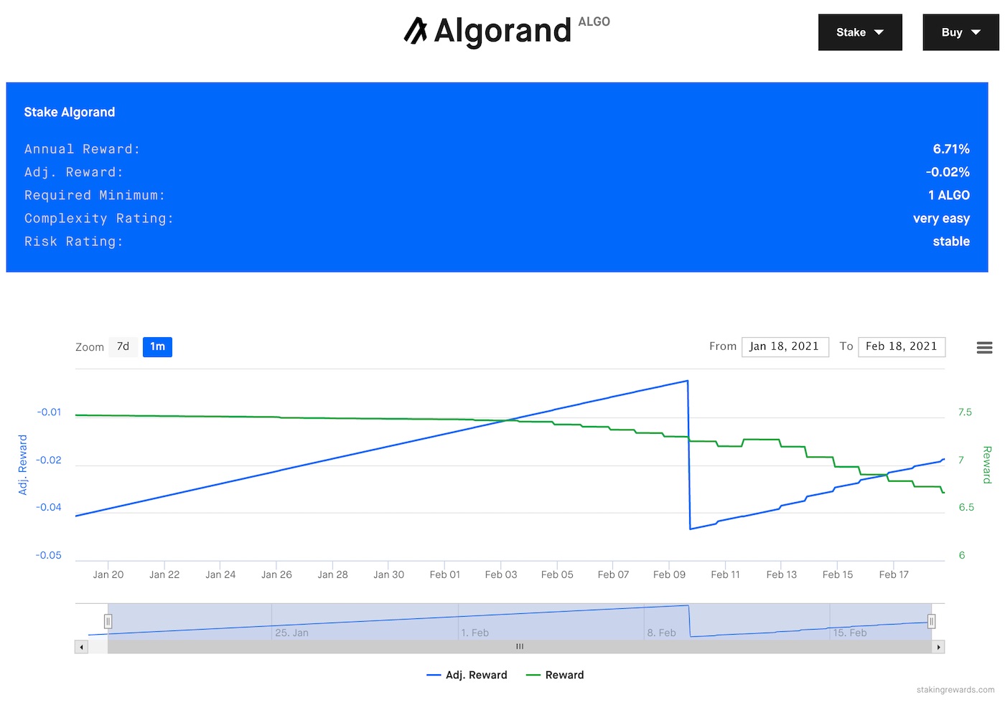Grab the navigator left range handle
The height and width of the screenshot is (705, 1005).
pyautogui.click(x=108, y=621)
